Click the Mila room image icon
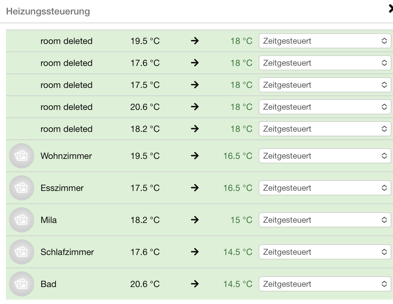This screenshot has width=393, height=304. pyautogui.click(x=21, y=220)
